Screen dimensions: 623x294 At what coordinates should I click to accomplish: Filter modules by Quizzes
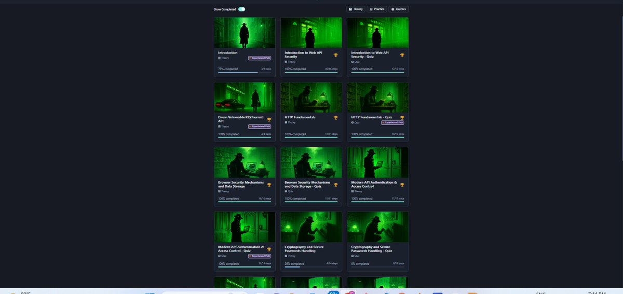pos(399,9)
